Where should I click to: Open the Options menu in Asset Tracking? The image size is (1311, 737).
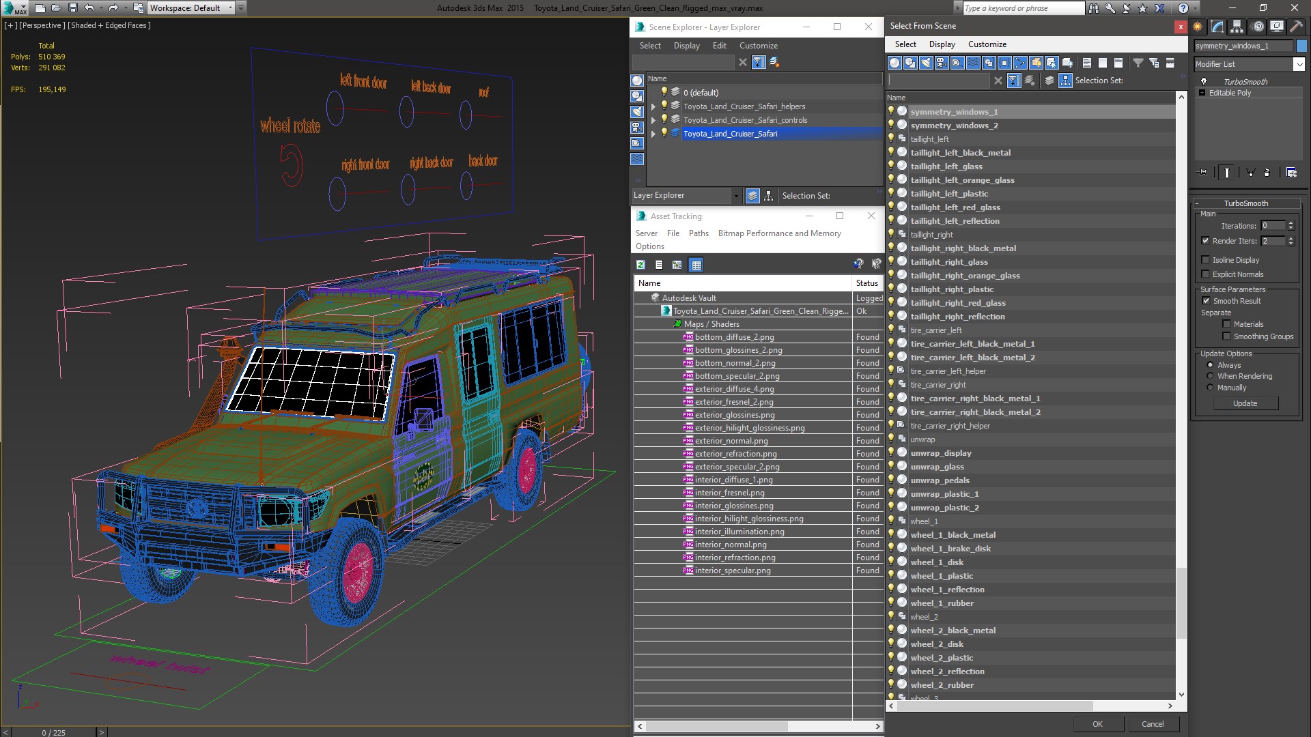tap(649, 246)
